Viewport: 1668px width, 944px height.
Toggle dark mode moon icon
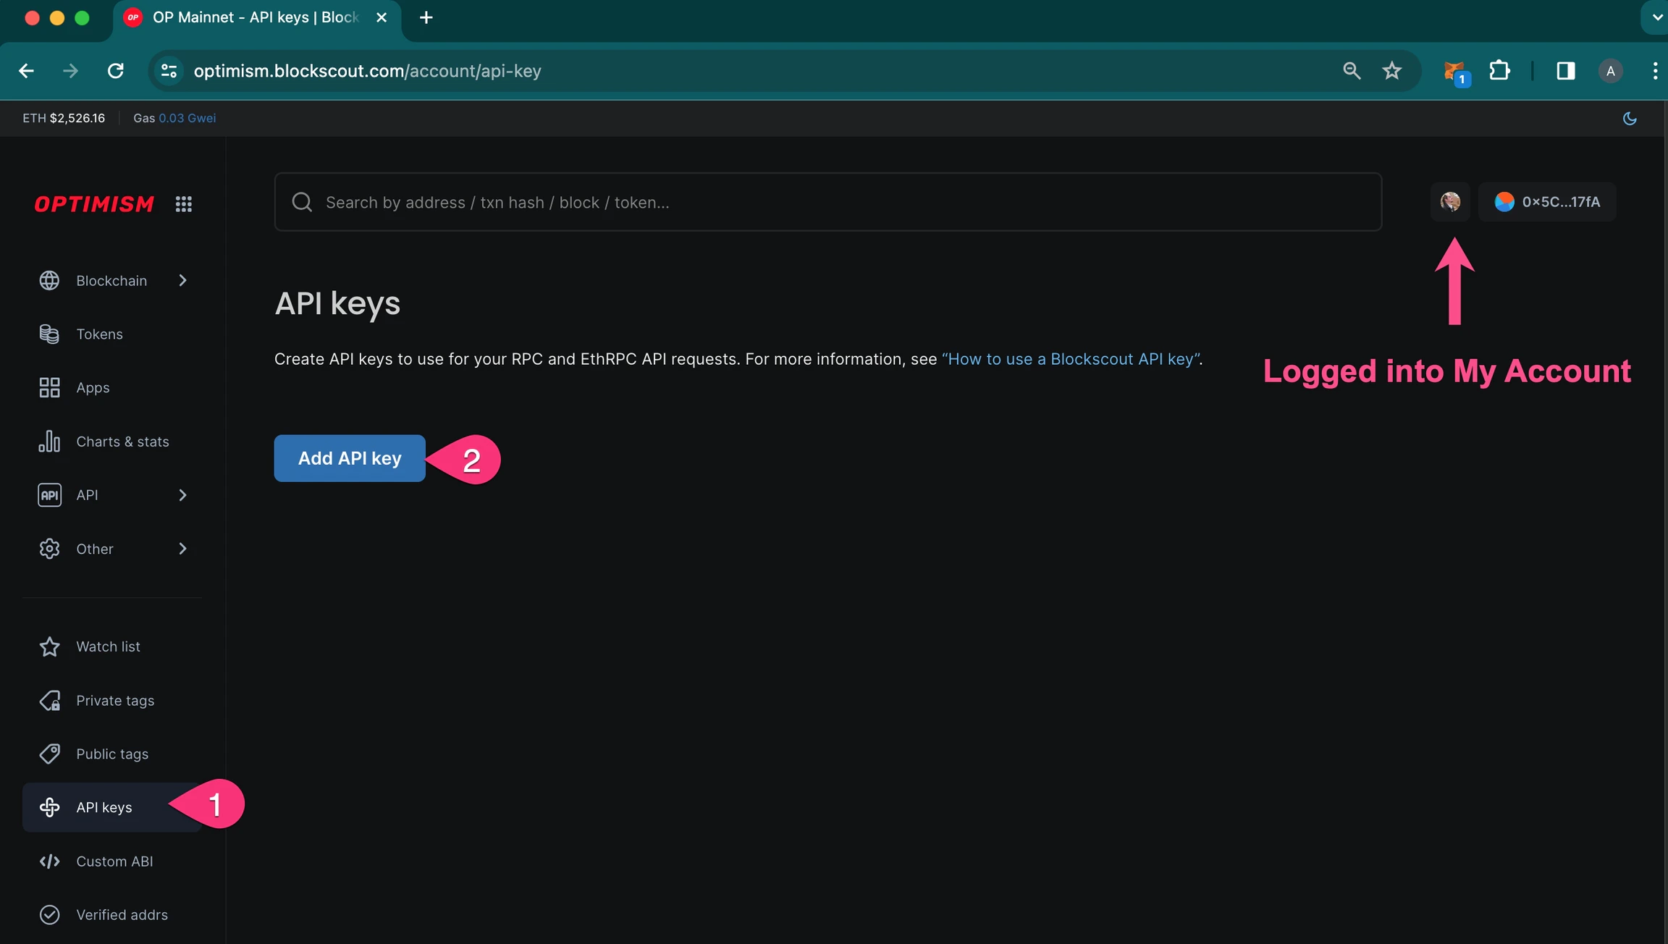1630,118
